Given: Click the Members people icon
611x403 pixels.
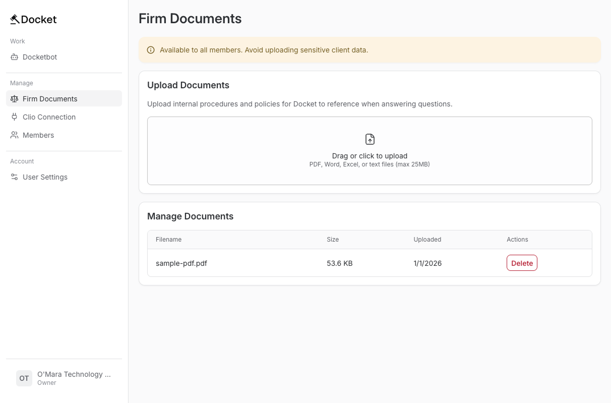Looking at the screenshot, I should coord(14,135).
